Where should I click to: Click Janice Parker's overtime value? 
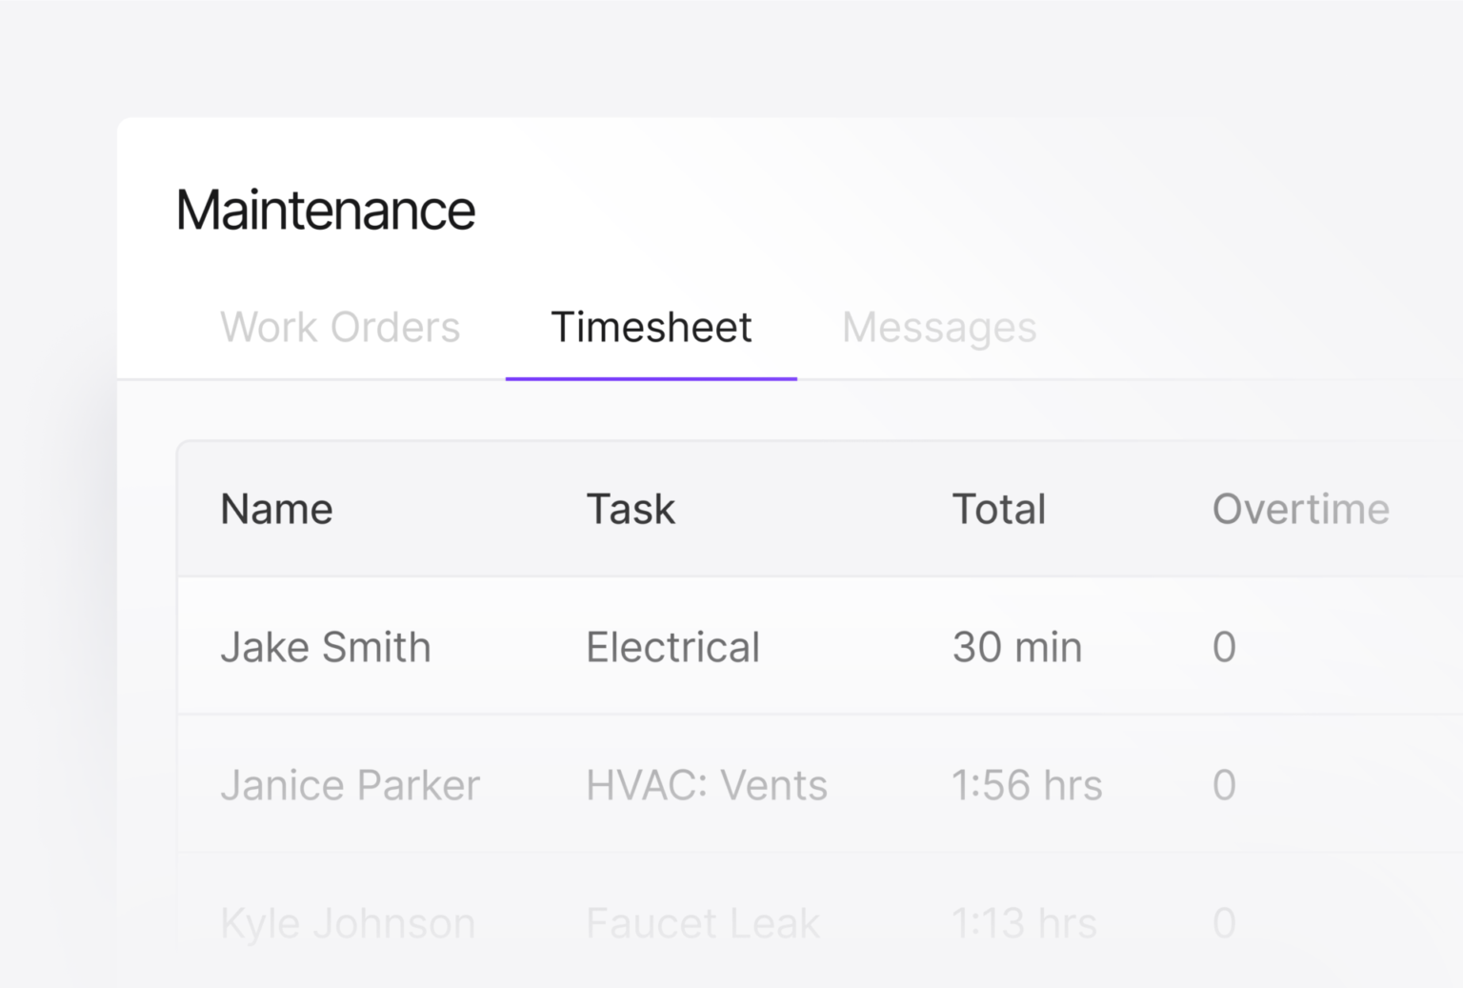click(1224, 785)
